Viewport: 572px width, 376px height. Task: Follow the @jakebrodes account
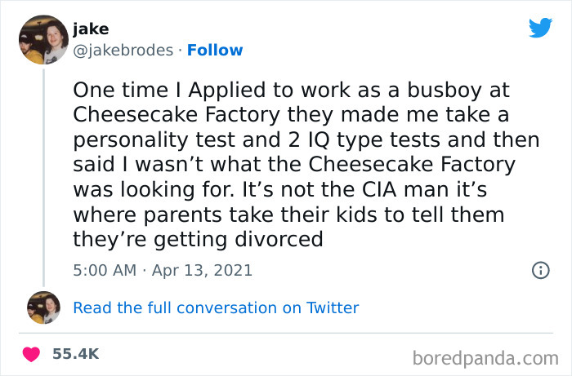[215, 50]
